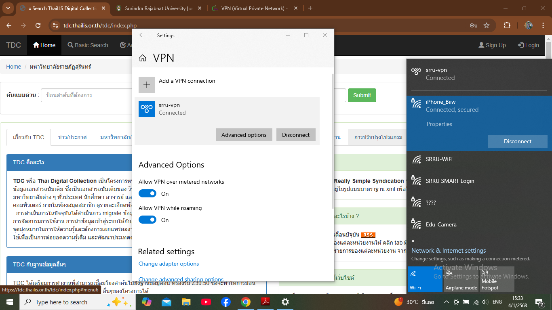Image resolution: width=552 pixels, height=310 pixels.
Task: Click srru-vpn entry in network flyout
Action: coord(479,74)
